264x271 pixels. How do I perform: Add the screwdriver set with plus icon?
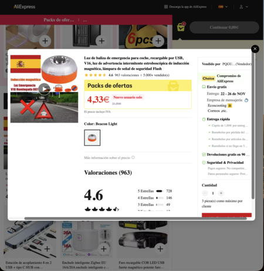click(x=101, y=41)
